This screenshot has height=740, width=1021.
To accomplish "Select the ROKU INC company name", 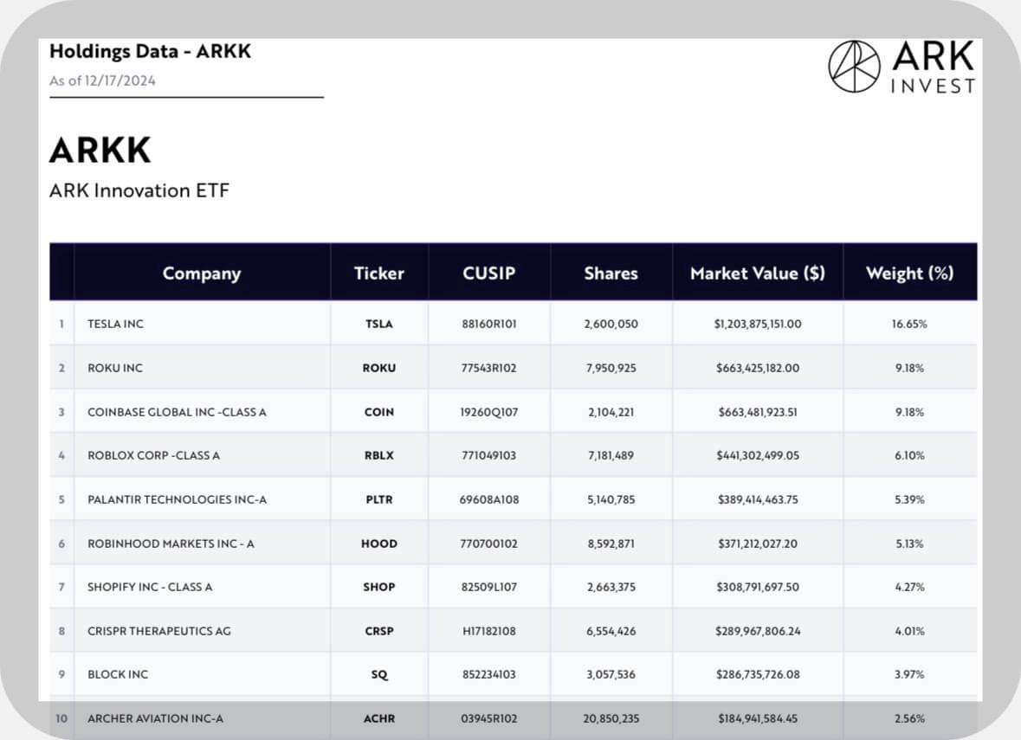I will [x=114, y=368].
